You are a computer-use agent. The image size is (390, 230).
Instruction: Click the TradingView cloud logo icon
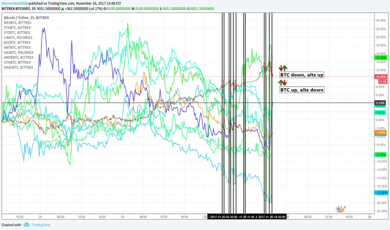26,225
